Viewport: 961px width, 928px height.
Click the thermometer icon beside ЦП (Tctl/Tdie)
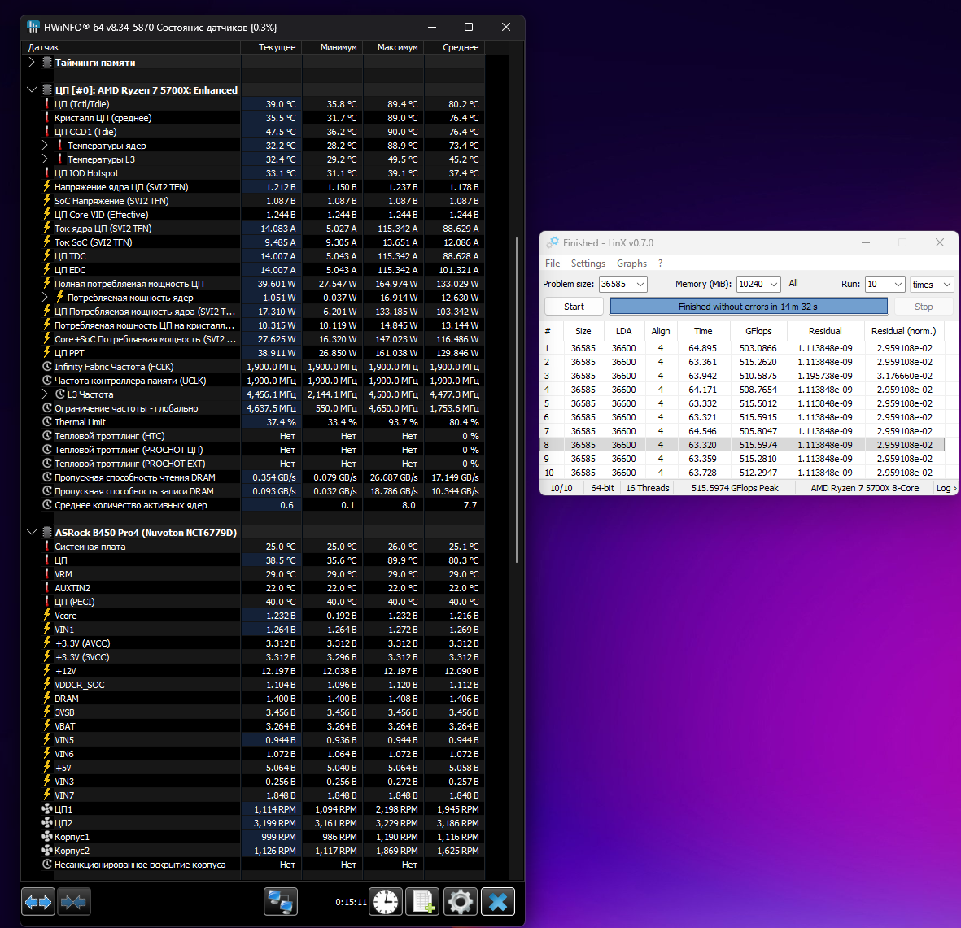click(47, 103)
